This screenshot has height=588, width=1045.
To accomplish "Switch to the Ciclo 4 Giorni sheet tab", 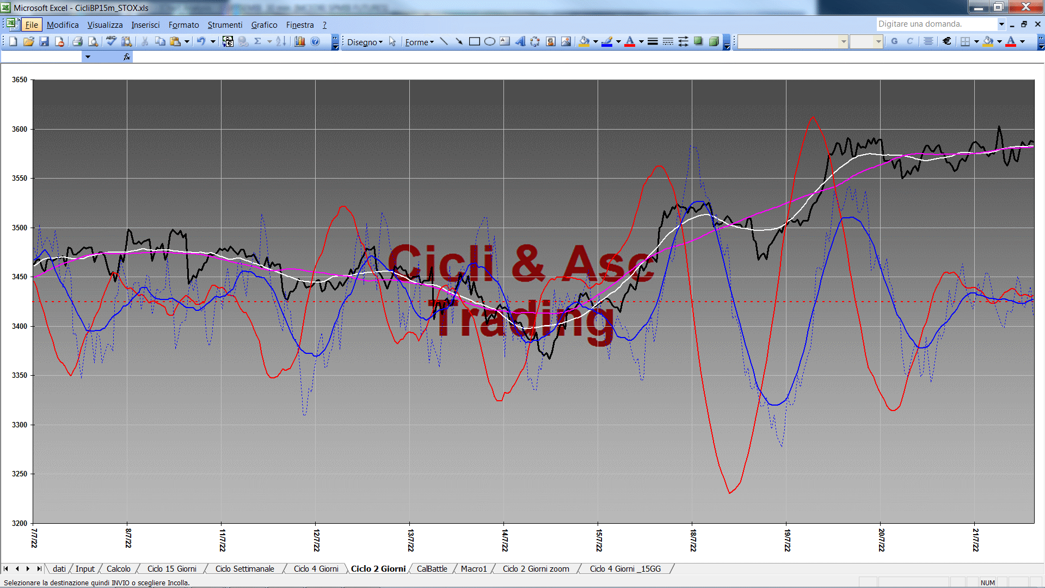I will click(316, 568).
